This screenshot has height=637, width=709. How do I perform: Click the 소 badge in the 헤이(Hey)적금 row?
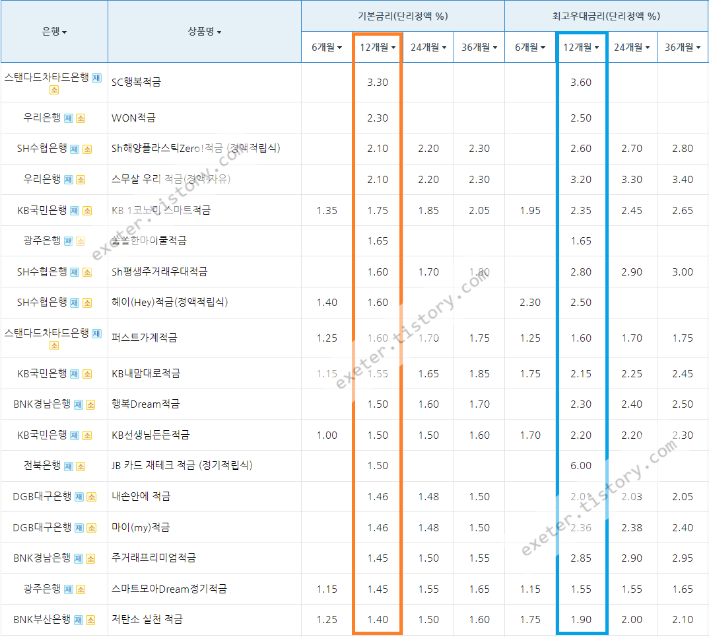coord(87,303)
